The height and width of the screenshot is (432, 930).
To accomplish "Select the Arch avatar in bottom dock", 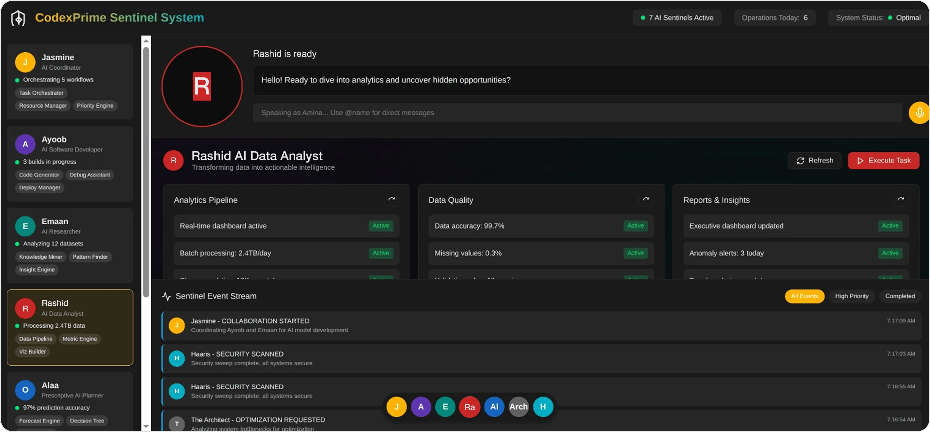I will (x=518, y=407).
